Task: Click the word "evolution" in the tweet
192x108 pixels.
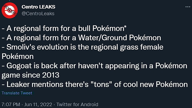Action: point(51,47)
